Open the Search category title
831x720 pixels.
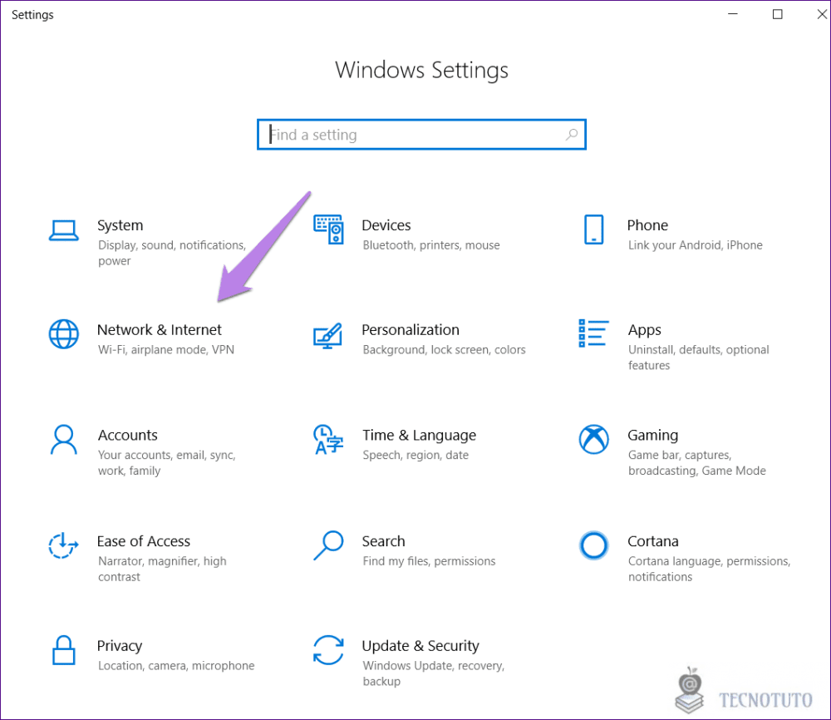[384, 541]
